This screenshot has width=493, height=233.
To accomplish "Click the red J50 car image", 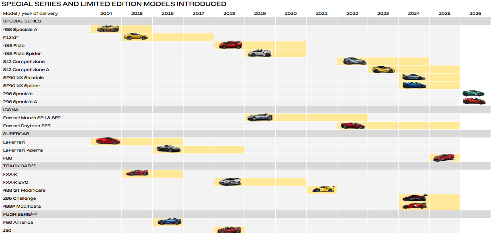I will [229, 230].
